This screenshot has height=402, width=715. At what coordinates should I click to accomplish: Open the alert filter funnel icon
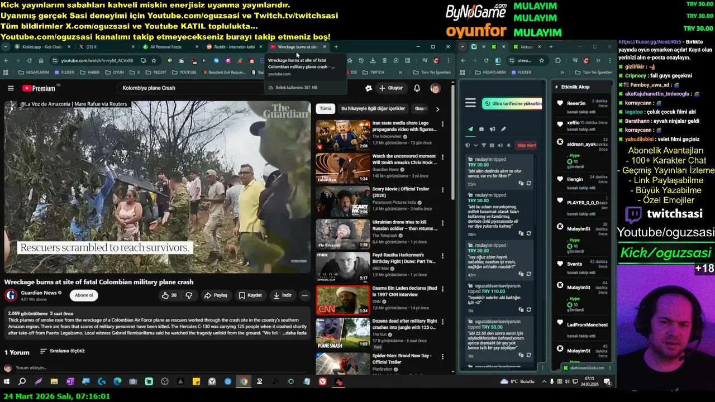[484, 145]
